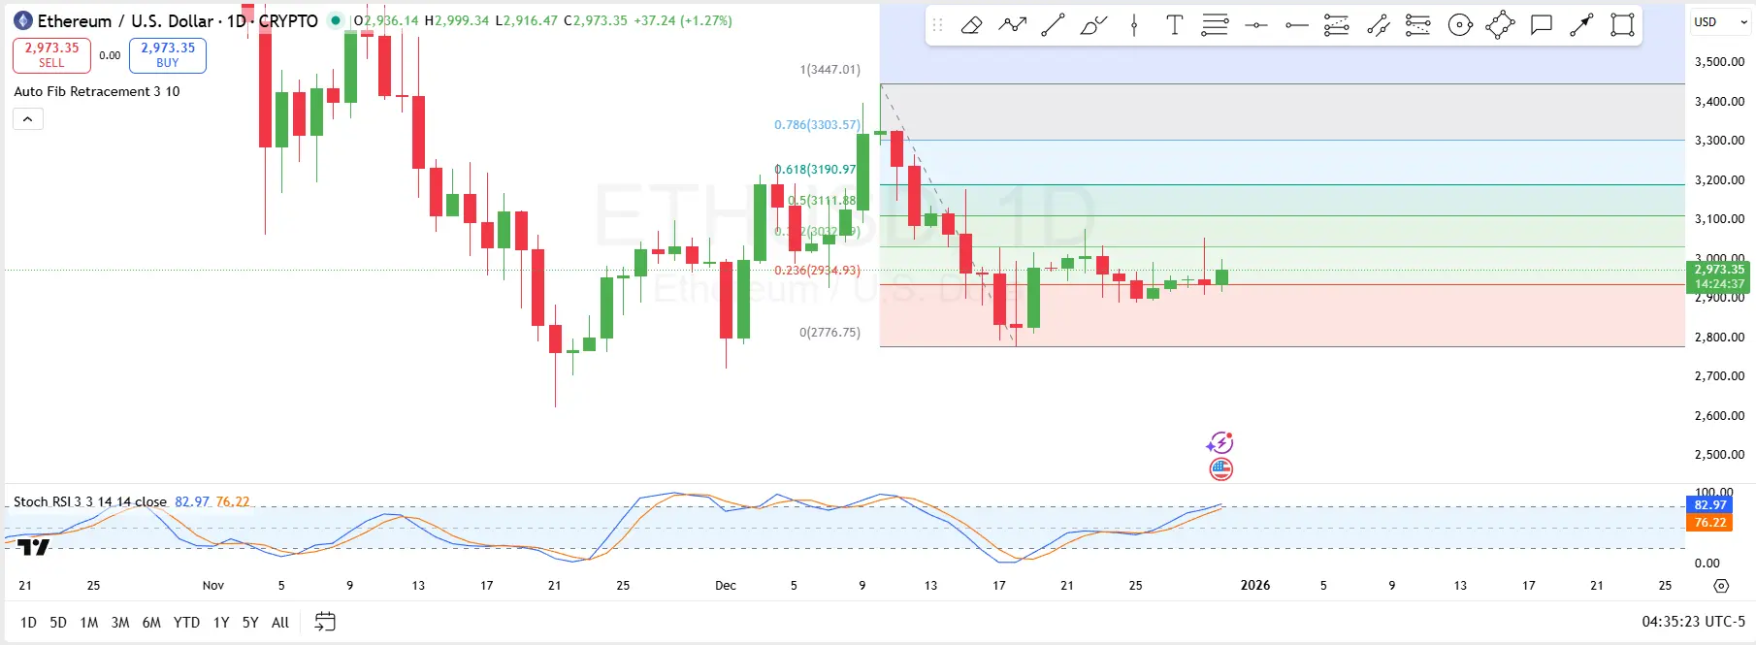Click the 3,500.00 price axis label
1756x645 pixels.
[x=1719, y=61]
